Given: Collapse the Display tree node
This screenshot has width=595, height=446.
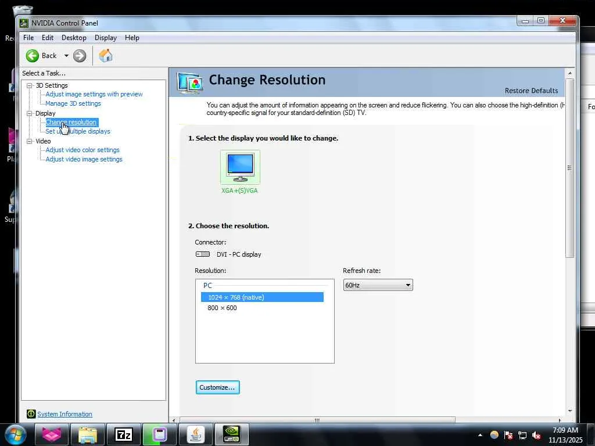Looking at the screenshot, I should [29, 113].
